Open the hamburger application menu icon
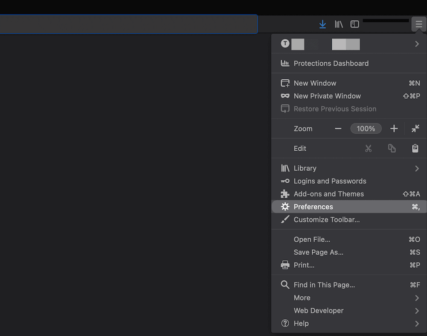 click(x=418, y=24)
